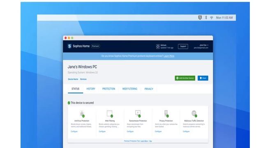The width and height of the screenshot is (263, 148).
Task: Click the Buy link in trial footer
Action: coord(151,141)
